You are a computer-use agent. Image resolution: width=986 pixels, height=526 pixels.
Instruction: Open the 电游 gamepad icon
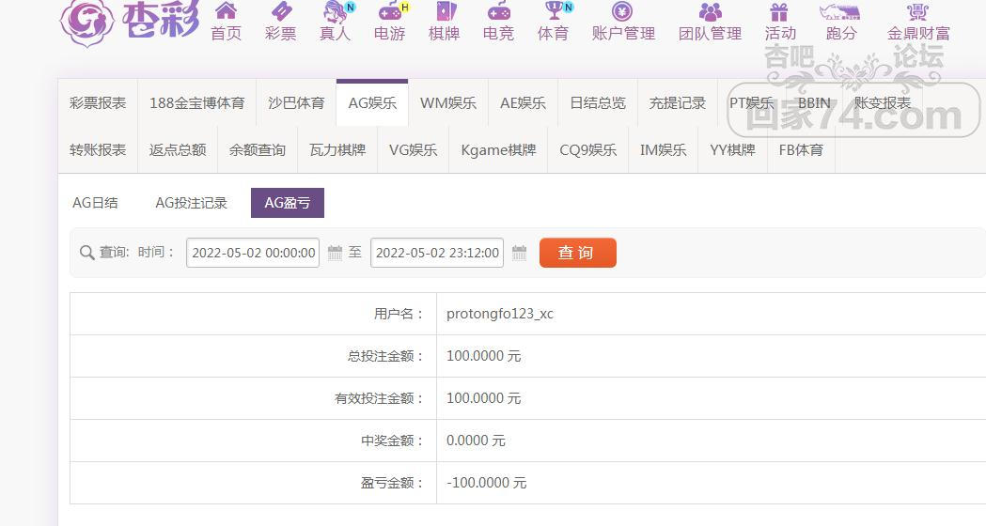(389, 12)
